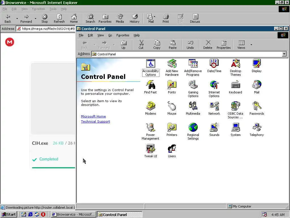Image resolution: width=290 pixels, height=218 pixels.
Task: Open the Printers folder
Action: pos(172,130)
